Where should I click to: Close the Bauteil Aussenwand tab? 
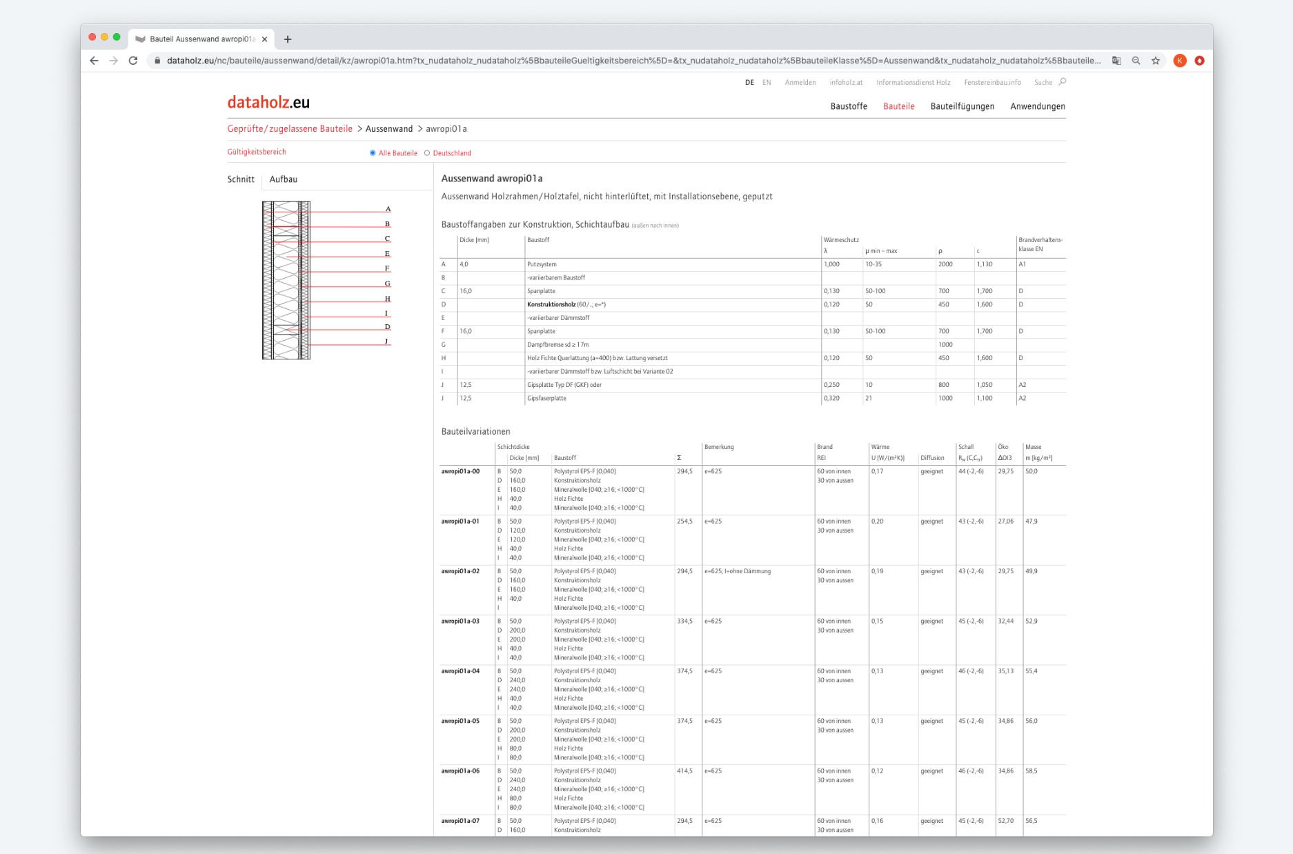264,39
